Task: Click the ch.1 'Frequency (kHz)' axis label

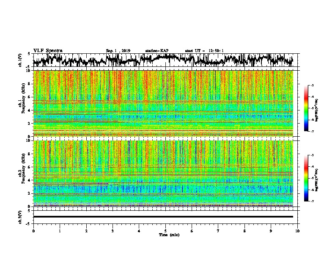Action: [23, 98]
